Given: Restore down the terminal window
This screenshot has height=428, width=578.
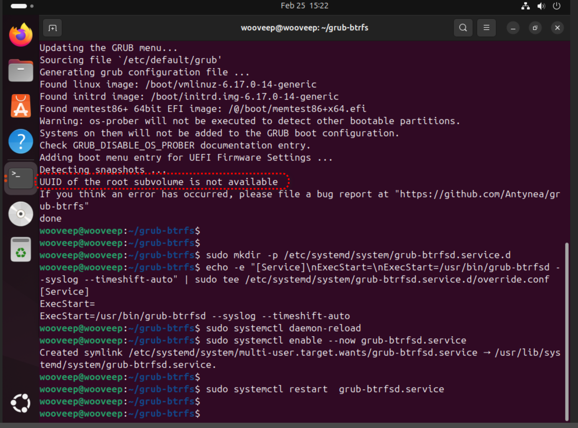Looking at the screenshot, I should pyautogui.click(x=535, y=28).
